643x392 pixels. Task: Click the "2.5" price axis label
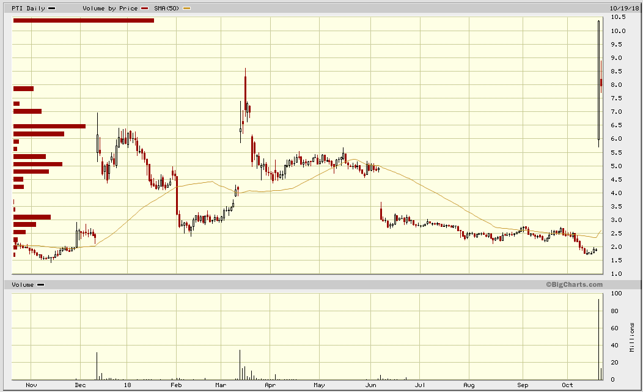[616, 234]
